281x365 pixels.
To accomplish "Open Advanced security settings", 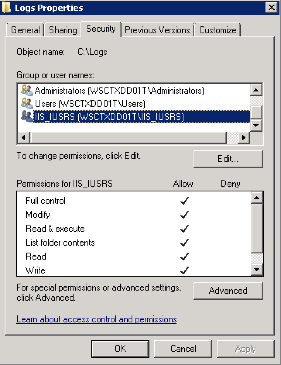I will click(228, 291).
